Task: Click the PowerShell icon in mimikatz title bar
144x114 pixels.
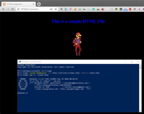Action: (x=20, y=62)
